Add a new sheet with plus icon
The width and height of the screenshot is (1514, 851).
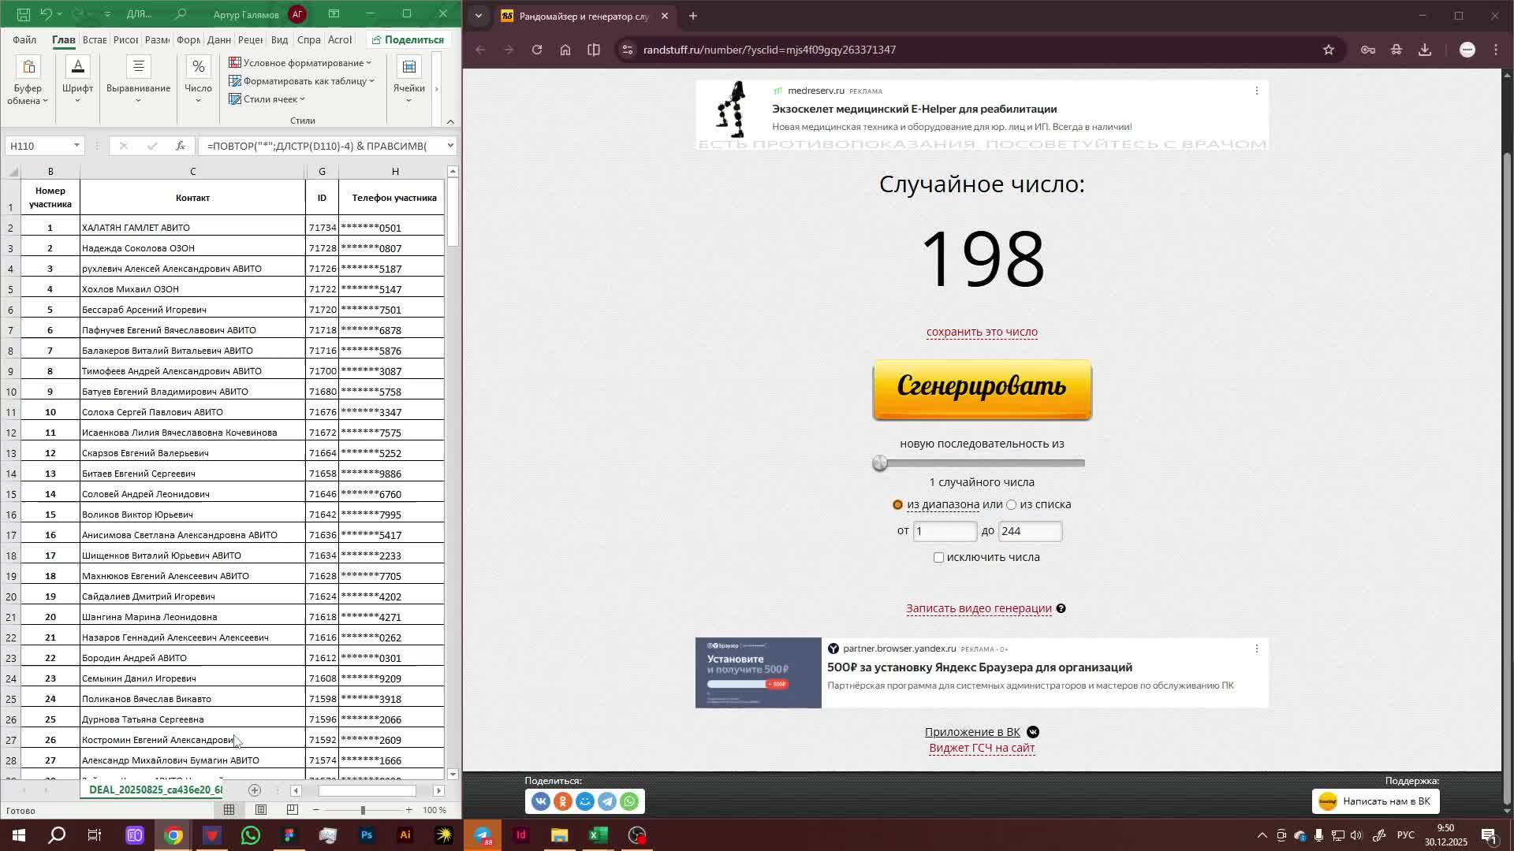pos(254,790)
